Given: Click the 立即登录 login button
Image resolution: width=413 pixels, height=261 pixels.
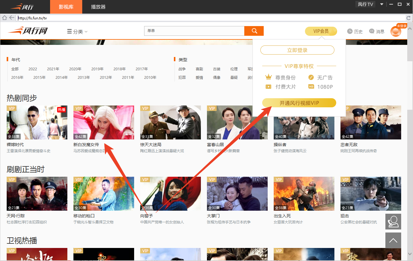Looking at the screenshot, I should coord(297,50).
